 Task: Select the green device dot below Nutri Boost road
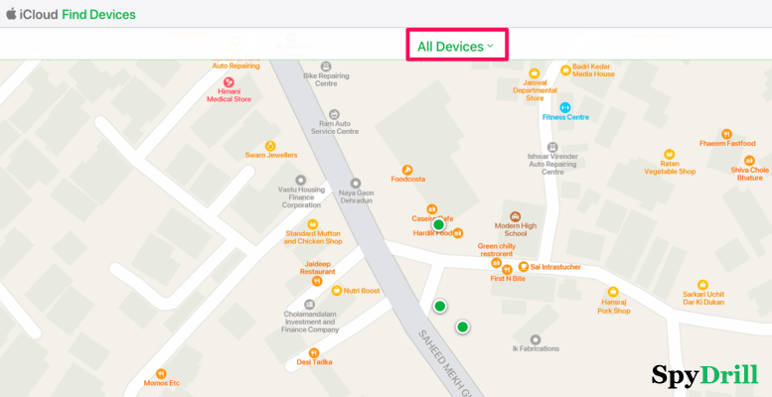[440, 306]
